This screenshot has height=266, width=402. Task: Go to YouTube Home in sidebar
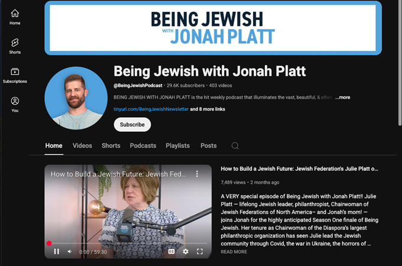click(15, 17)
